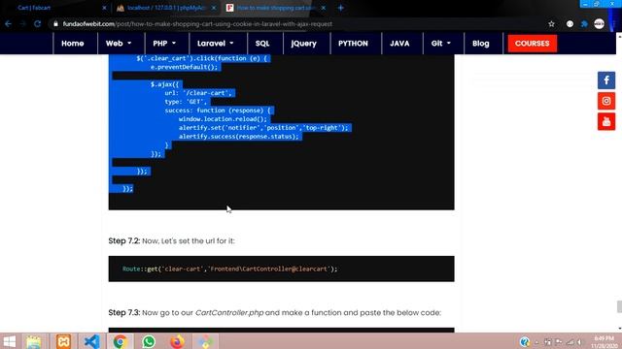Click the red COURSES button
The width and height of the screenshot is (622, 349).
(x=533, y=44)
